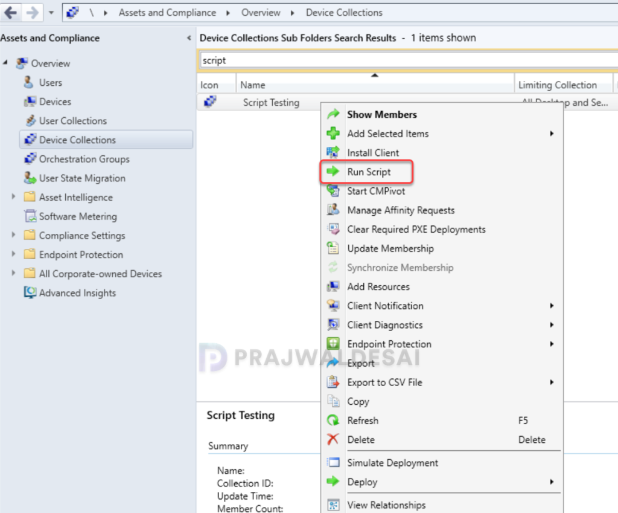Click the Client Diagnostics icon
The width and height of the screenshot is (618, 513).
[x=333, y=324]
